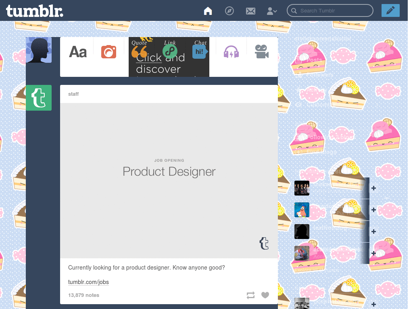
Task: Like the staff post with heart icon
Action: [x=265, y=295]
